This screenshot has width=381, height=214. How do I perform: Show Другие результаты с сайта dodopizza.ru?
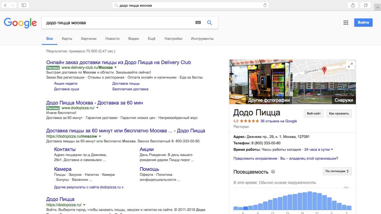tap(89, 187)
